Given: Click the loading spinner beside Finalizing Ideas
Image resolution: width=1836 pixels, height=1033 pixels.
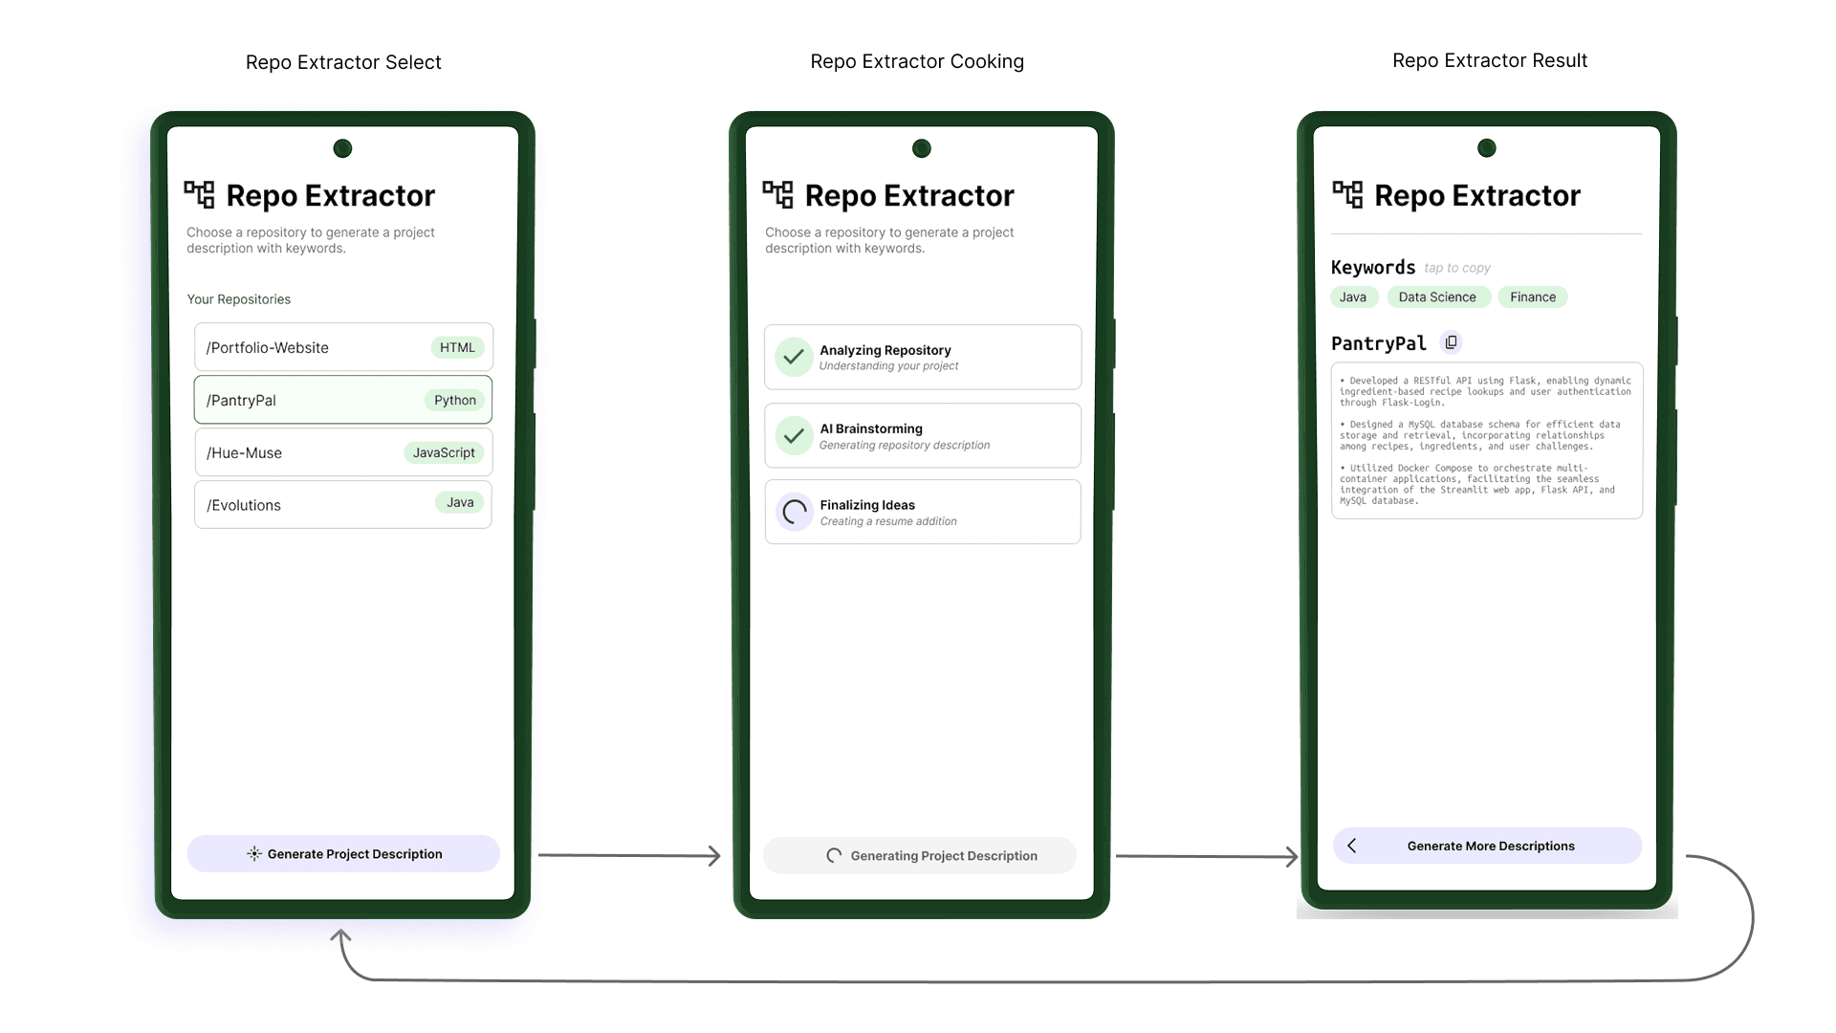Looking at the screenshot, I should tap(794, 512).
